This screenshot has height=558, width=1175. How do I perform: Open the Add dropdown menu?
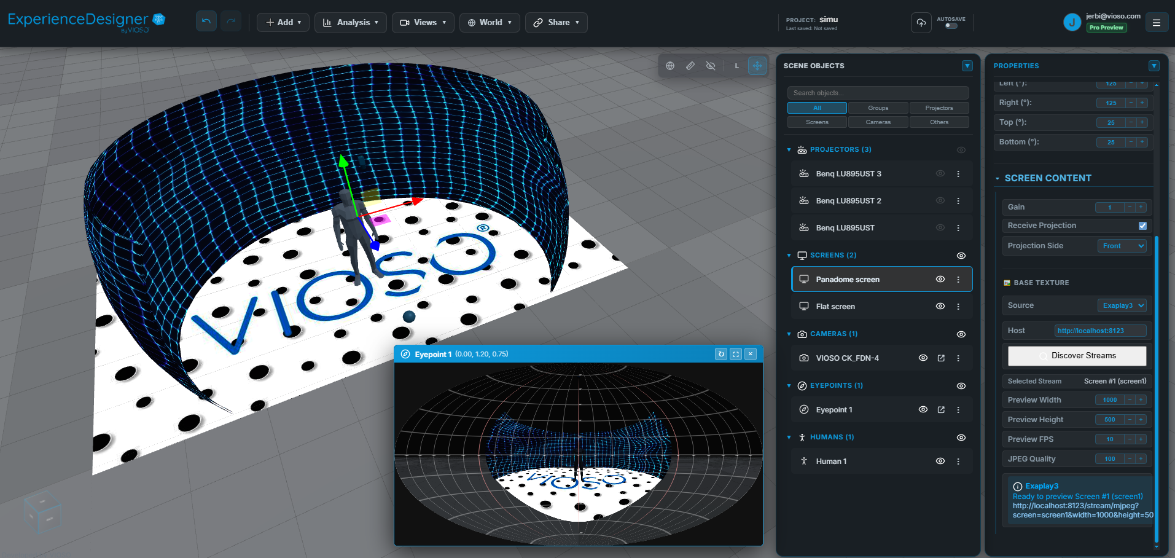[283, 23]
